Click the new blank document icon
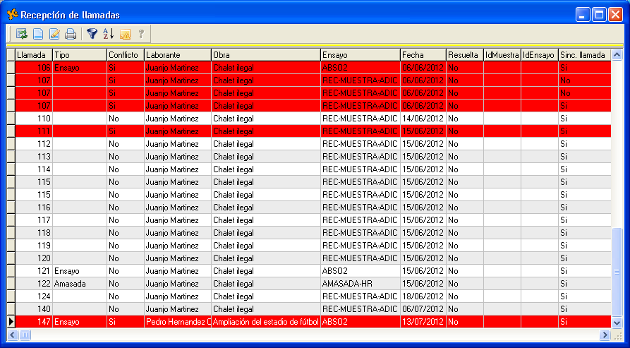 point(38,33)
